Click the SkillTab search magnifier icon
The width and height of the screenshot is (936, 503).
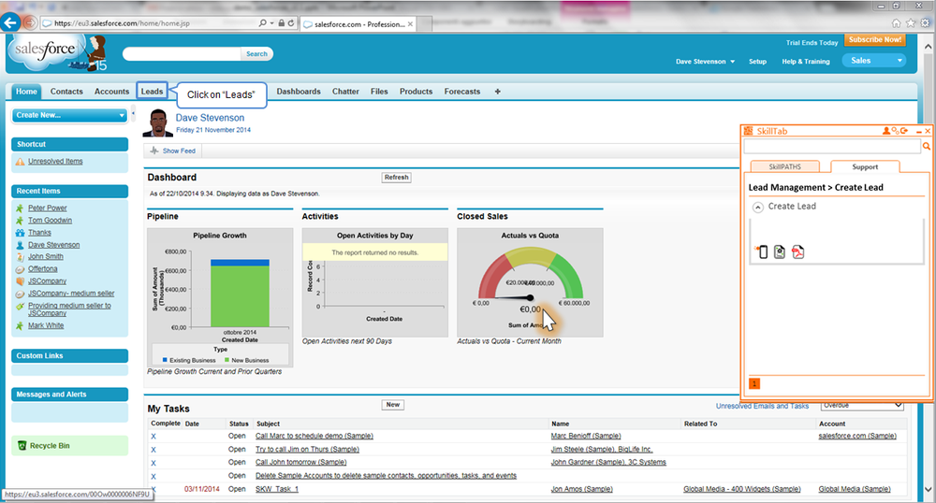click(x=927, y=146)
